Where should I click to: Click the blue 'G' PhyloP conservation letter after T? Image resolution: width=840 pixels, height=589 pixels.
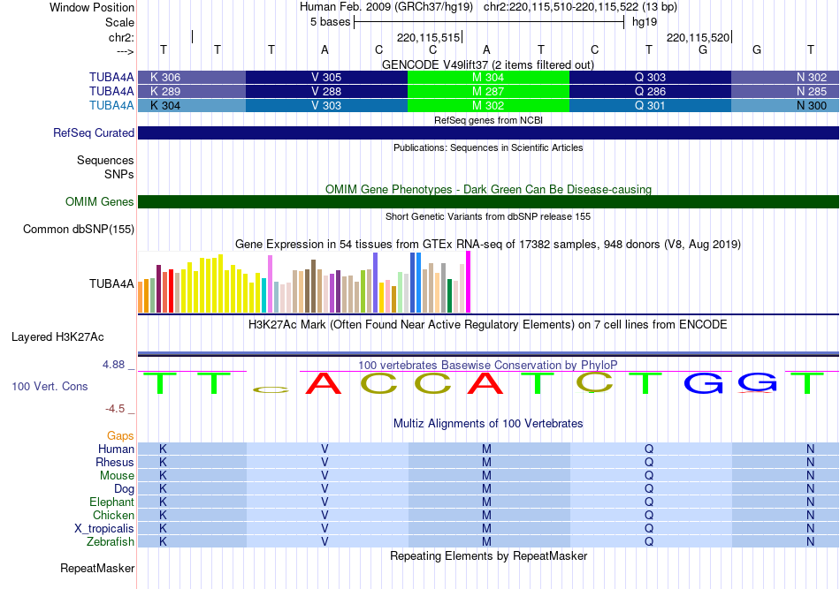(x=703, y=383)
